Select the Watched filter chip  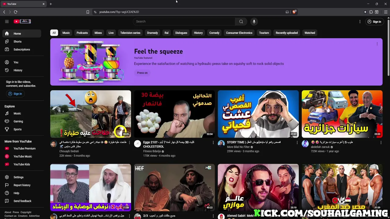[310, 33]
